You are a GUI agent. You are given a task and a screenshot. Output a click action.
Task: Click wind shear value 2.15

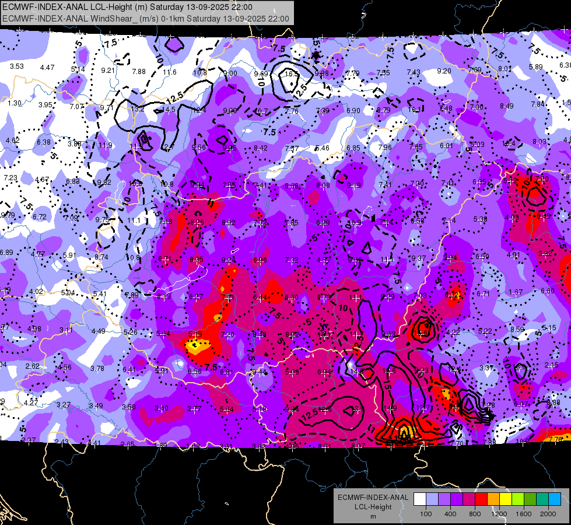(x=551, y=365)
